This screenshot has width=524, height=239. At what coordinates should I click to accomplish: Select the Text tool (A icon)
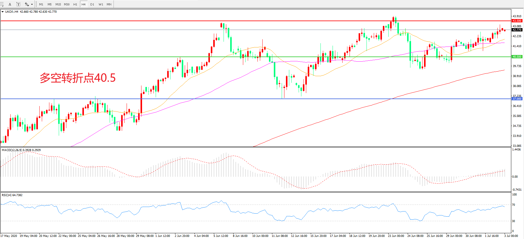click(x=10, y=4)
